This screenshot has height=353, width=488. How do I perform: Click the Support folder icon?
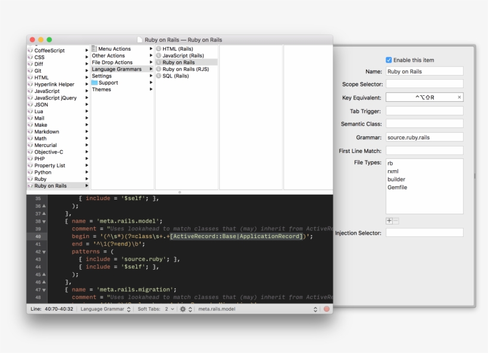click(x=95, y=83)
